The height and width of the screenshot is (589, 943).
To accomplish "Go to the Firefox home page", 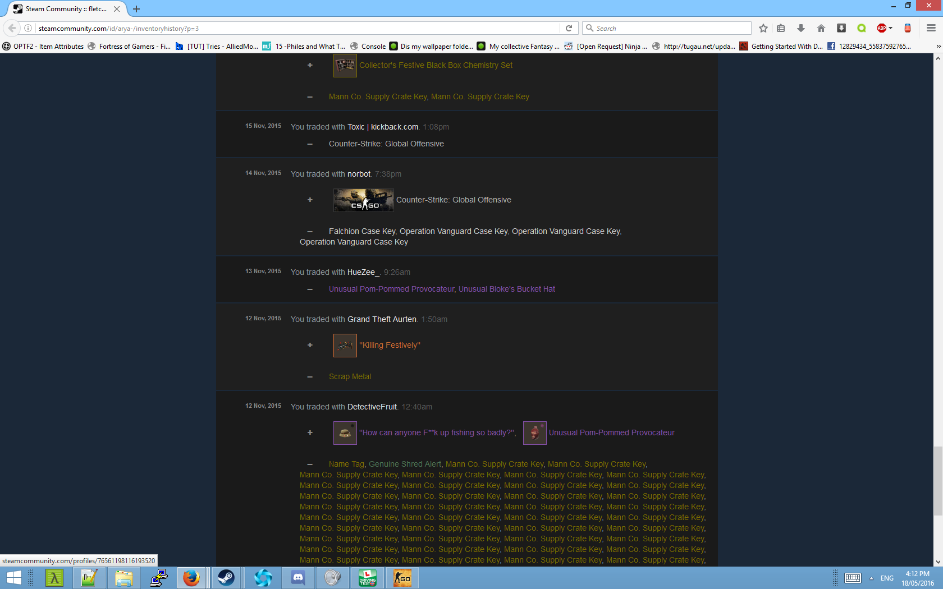I will coord(821,28).
